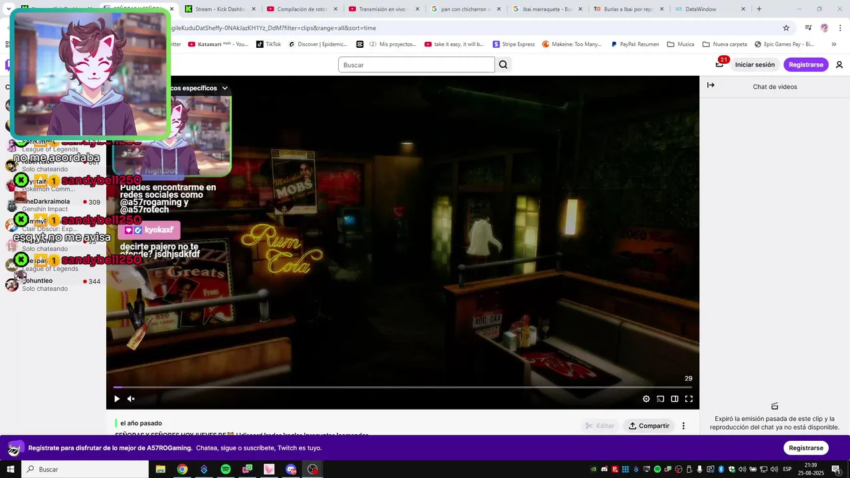Open the Nueva carpeta bookmarks folder
This screenshot has width=850, height=478.
coord(725,44)
